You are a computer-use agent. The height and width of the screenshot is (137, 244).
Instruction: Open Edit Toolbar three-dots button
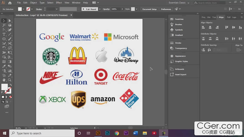tap(7, 112)
